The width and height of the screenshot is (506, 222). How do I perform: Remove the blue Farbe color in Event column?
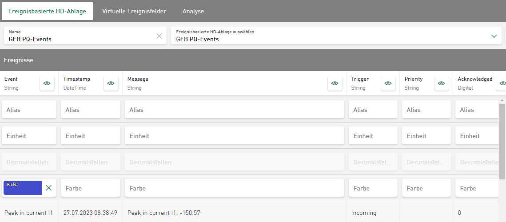[49, 188]
